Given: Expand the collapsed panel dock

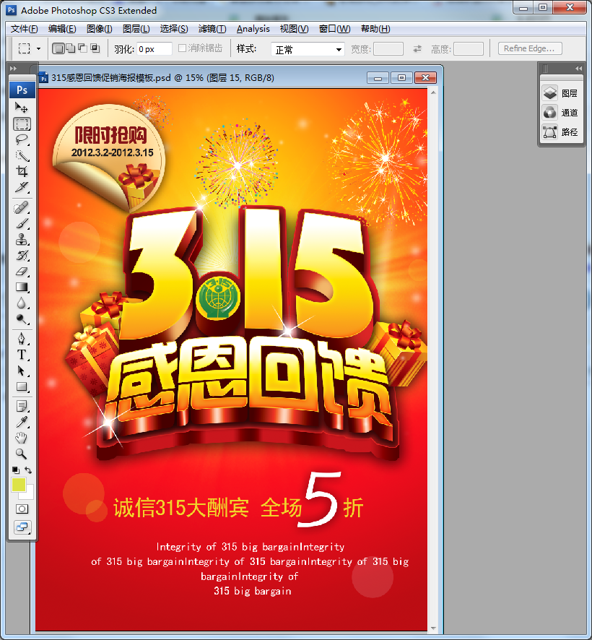Looking at the screenshot, I should pyautogui.click(x=578, y=68).
